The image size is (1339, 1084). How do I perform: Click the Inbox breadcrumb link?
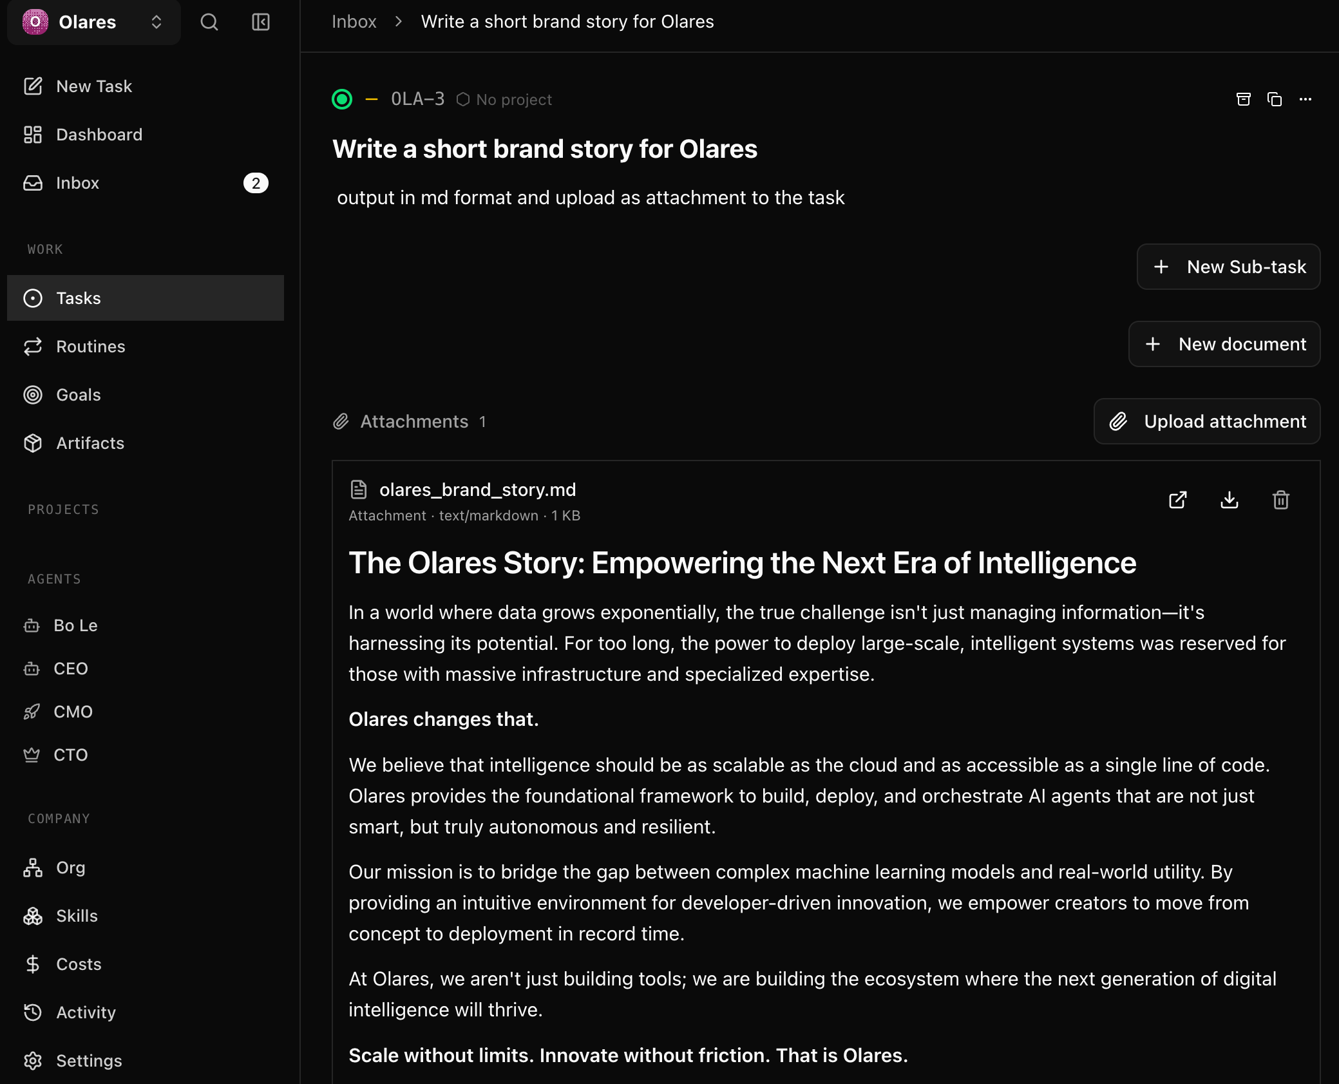354,22
